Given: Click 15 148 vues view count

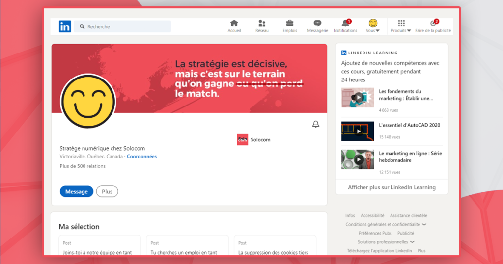Looking at the screenshot, I should pos(390,137).
